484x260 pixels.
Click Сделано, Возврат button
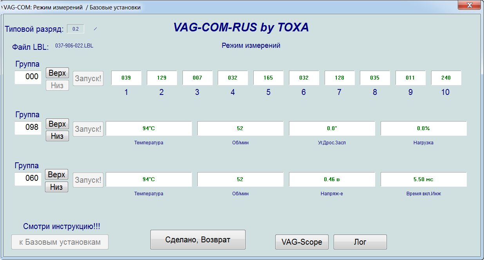[198, 240]
